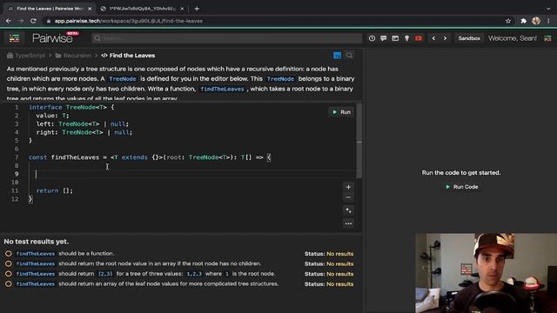
Task: Open the browser extensions puzzle icon
Action: click(524, 21)
